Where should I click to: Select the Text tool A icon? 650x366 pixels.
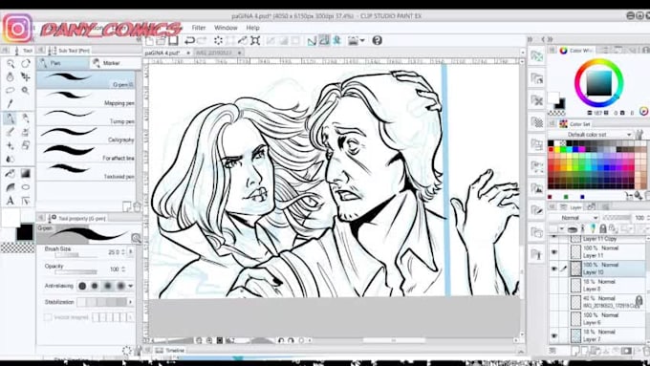tap(10, 201)
